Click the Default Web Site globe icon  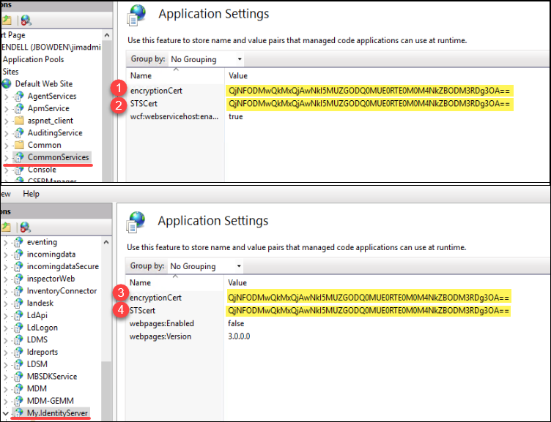click(x=7, y=84)
